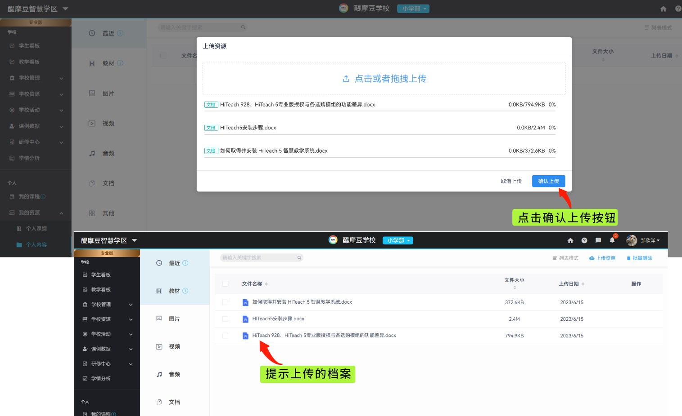Click the 点击或者拖拽上传 drop area
The image size is (682, 416).
pos(384,79)
